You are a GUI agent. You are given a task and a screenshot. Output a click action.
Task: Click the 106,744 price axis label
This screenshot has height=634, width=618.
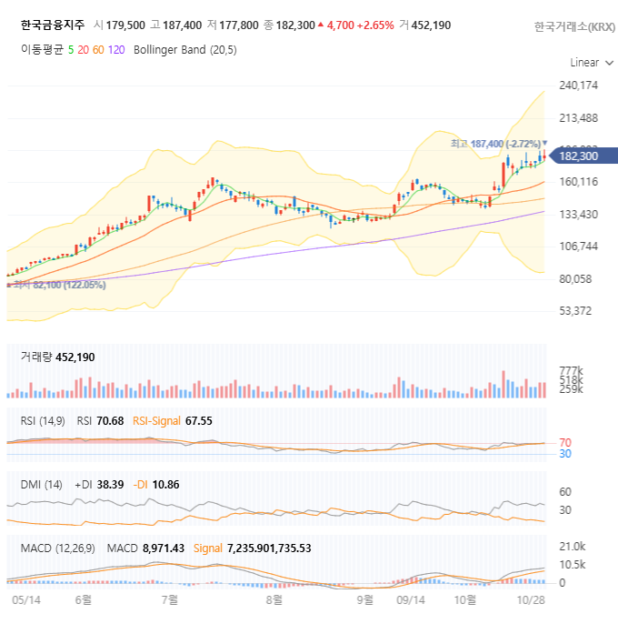[x=578, y=247]
